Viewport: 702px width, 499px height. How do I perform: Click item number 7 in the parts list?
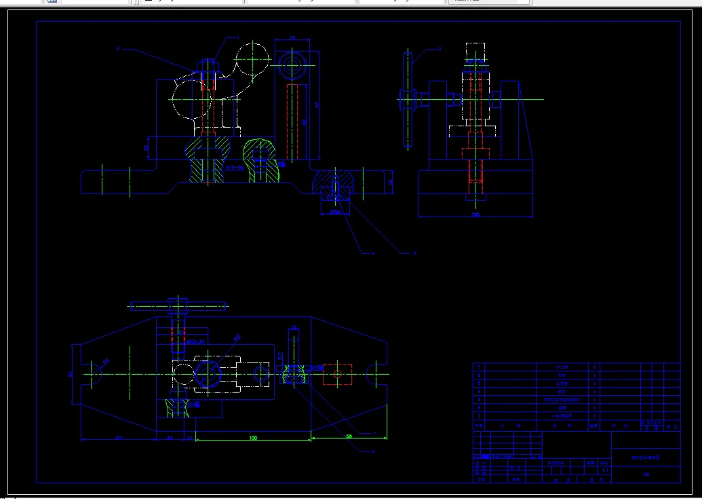[479, 367]
